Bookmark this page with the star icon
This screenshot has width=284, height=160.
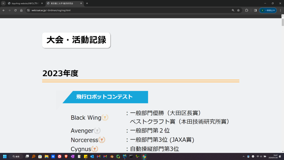[x=238, y=10]
